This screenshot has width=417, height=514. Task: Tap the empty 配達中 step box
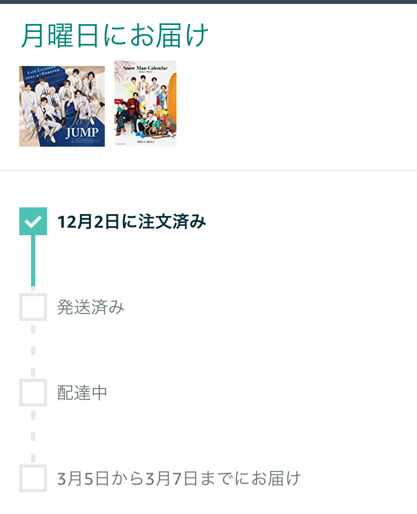click(33, 393)
